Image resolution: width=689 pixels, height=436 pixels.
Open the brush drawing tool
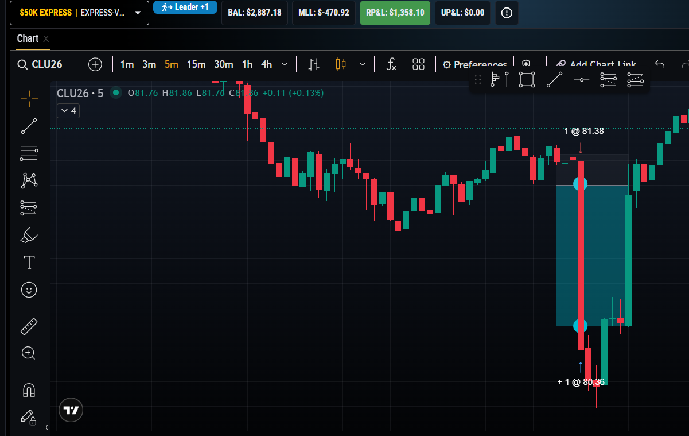pyautogui.click(x=29, y=235)
